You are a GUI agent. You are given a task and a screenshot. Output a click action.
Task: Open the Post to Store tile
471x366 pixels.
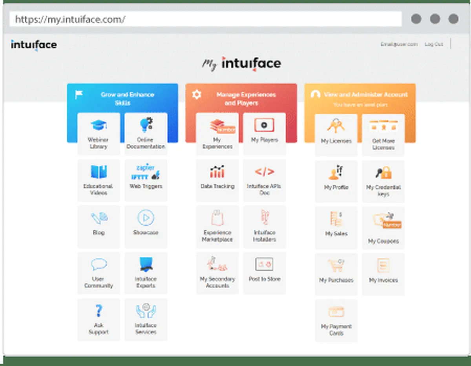tap(264, 273)
